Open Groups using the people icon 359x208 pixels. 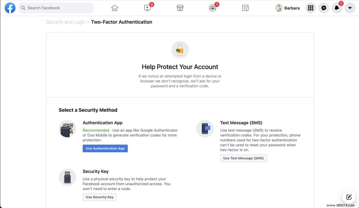click(x=213, y=8)
